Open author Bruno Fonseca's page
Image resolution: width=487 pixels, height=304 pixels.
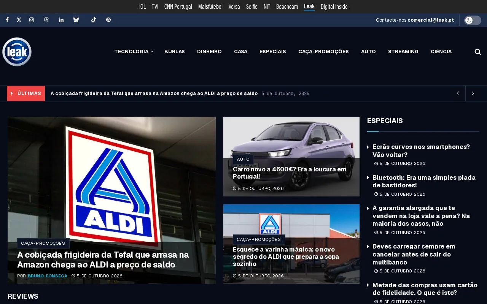coord(48,276)
